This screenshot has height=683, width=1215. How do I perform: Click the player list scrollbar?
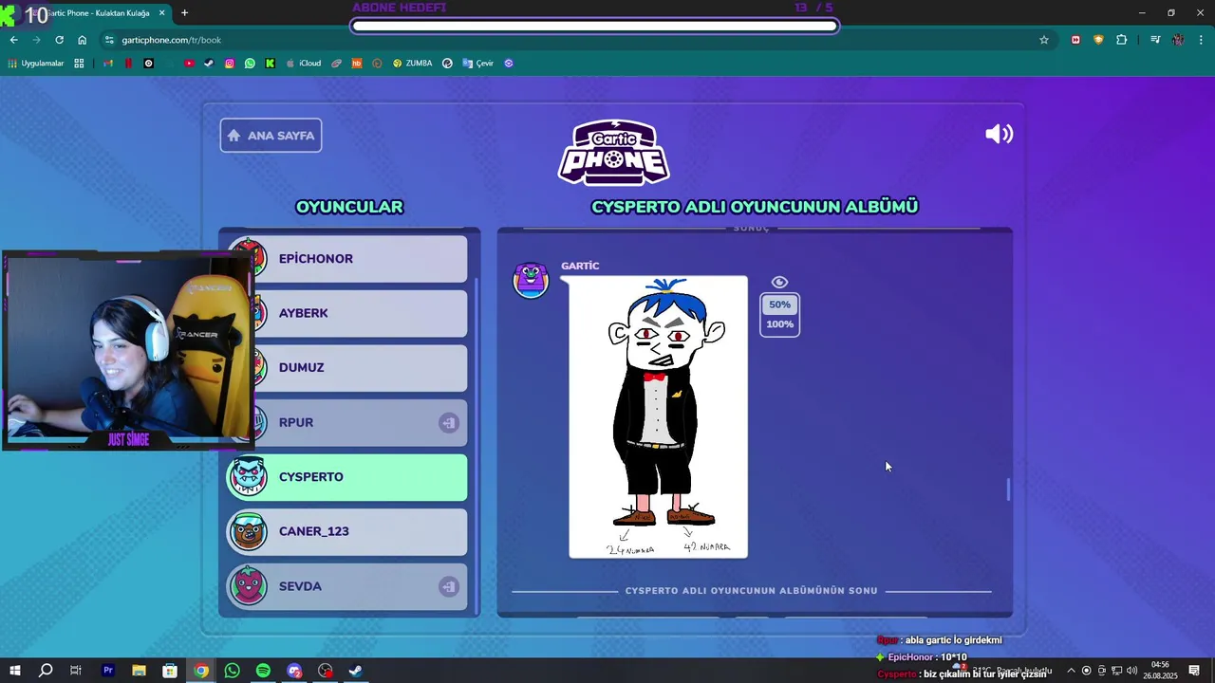point(477,446)
